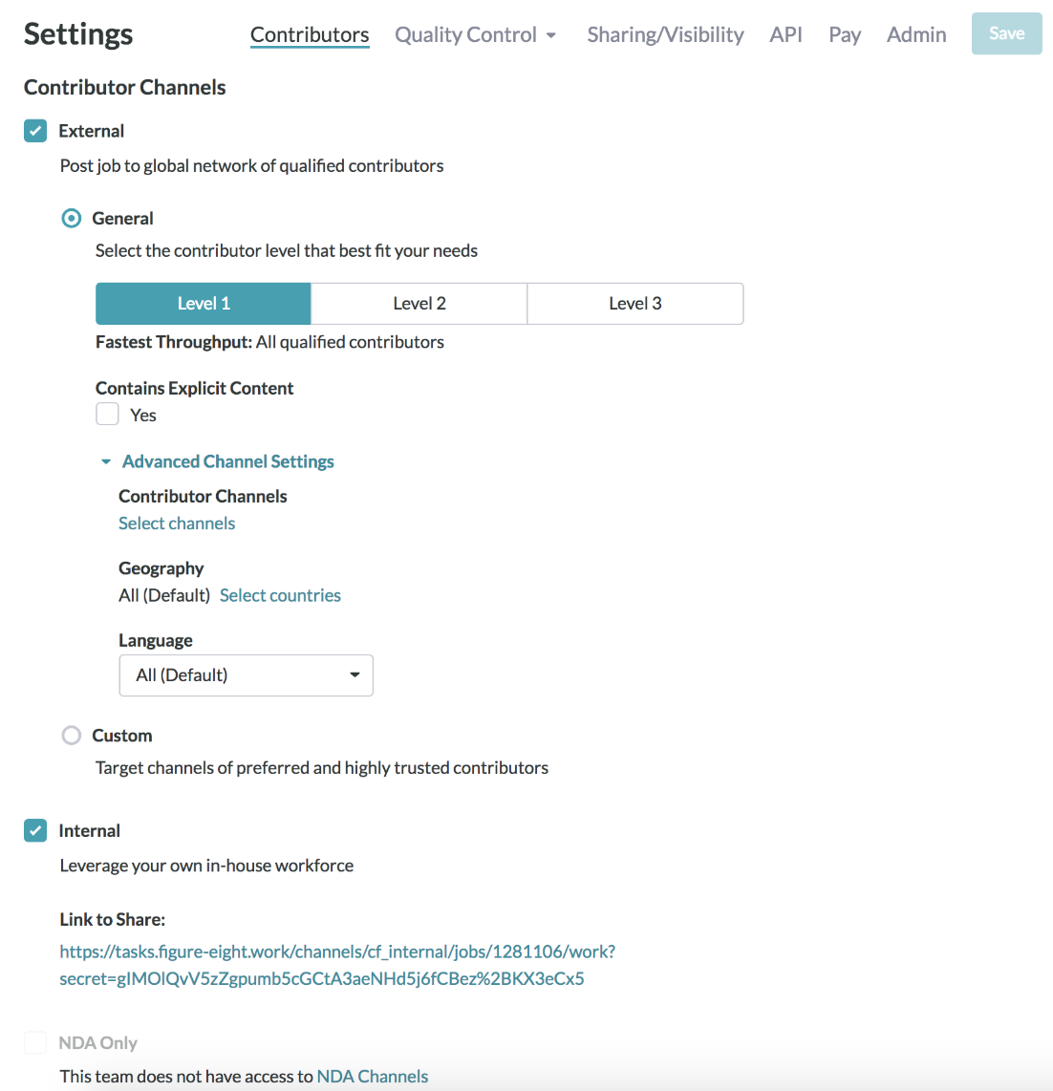Viewport: 1053px width, 1091px height.
Task: Navigate to the API settings section
Action: pos(785,34)
